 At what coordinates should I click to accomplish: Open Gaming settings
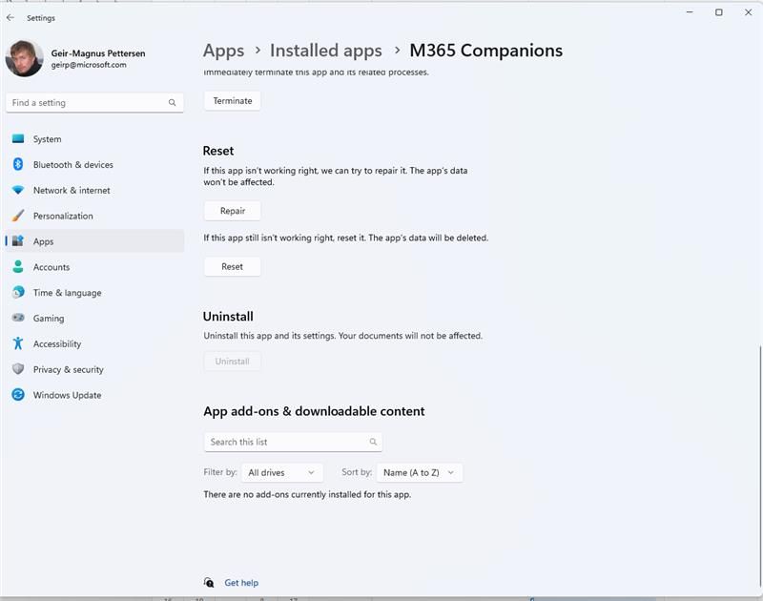94,319
